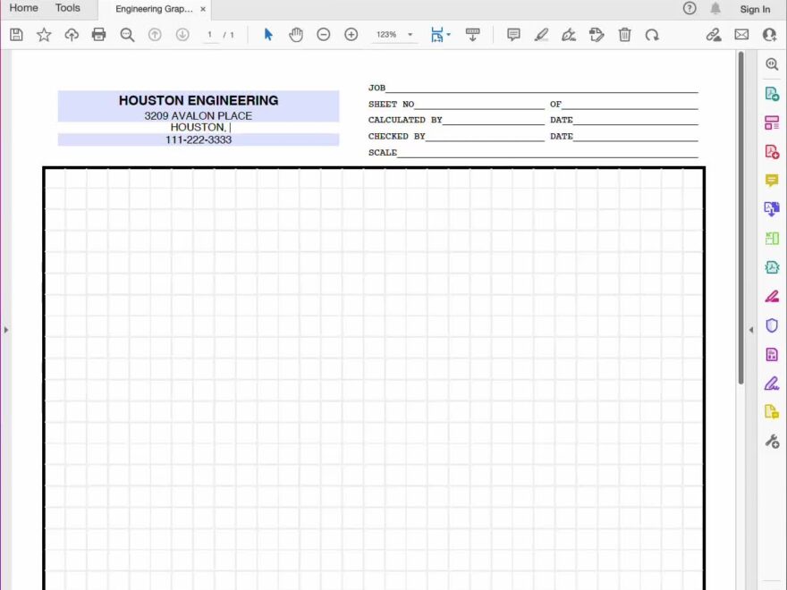The height and width of the screenshot is (590, 787).
Task: Switch to the Home tab
Action: (x=23, y=8)
